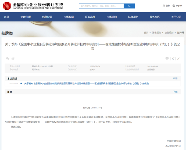
Task: Click the centered 股转公告〔2023〕278号 body text
Action: pos(93,108)
